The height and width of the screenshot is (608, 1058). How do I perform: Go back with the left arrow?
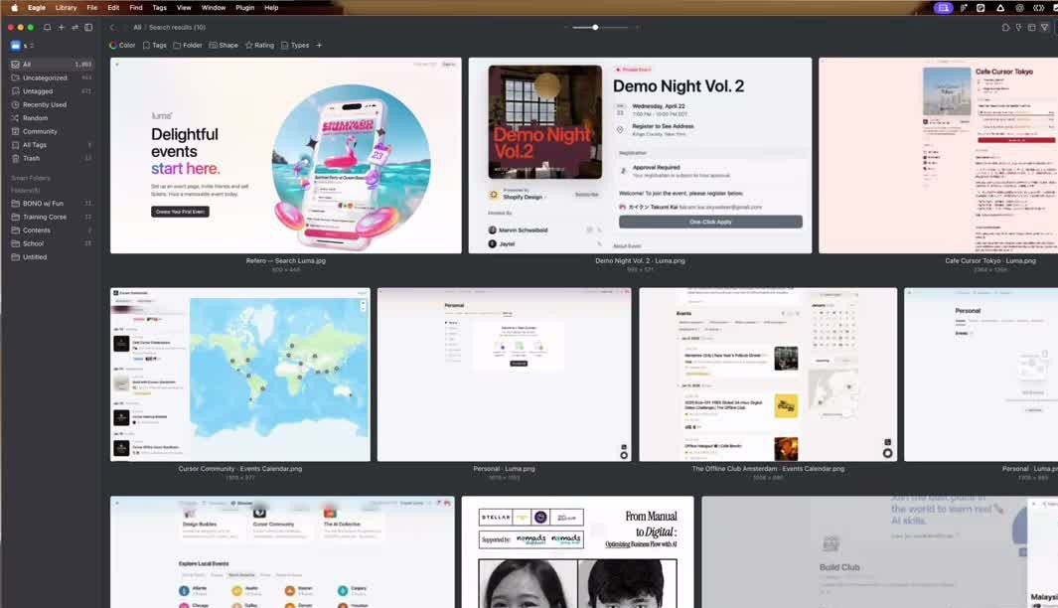pyautogui.click(x=112, y=28)
